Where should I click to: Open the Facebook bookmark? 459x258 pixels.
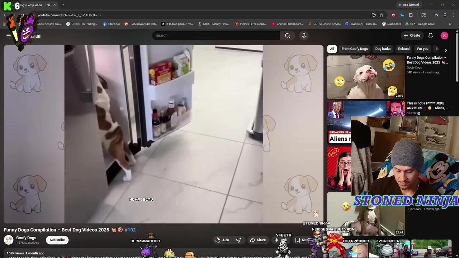[x=112, y=24]
